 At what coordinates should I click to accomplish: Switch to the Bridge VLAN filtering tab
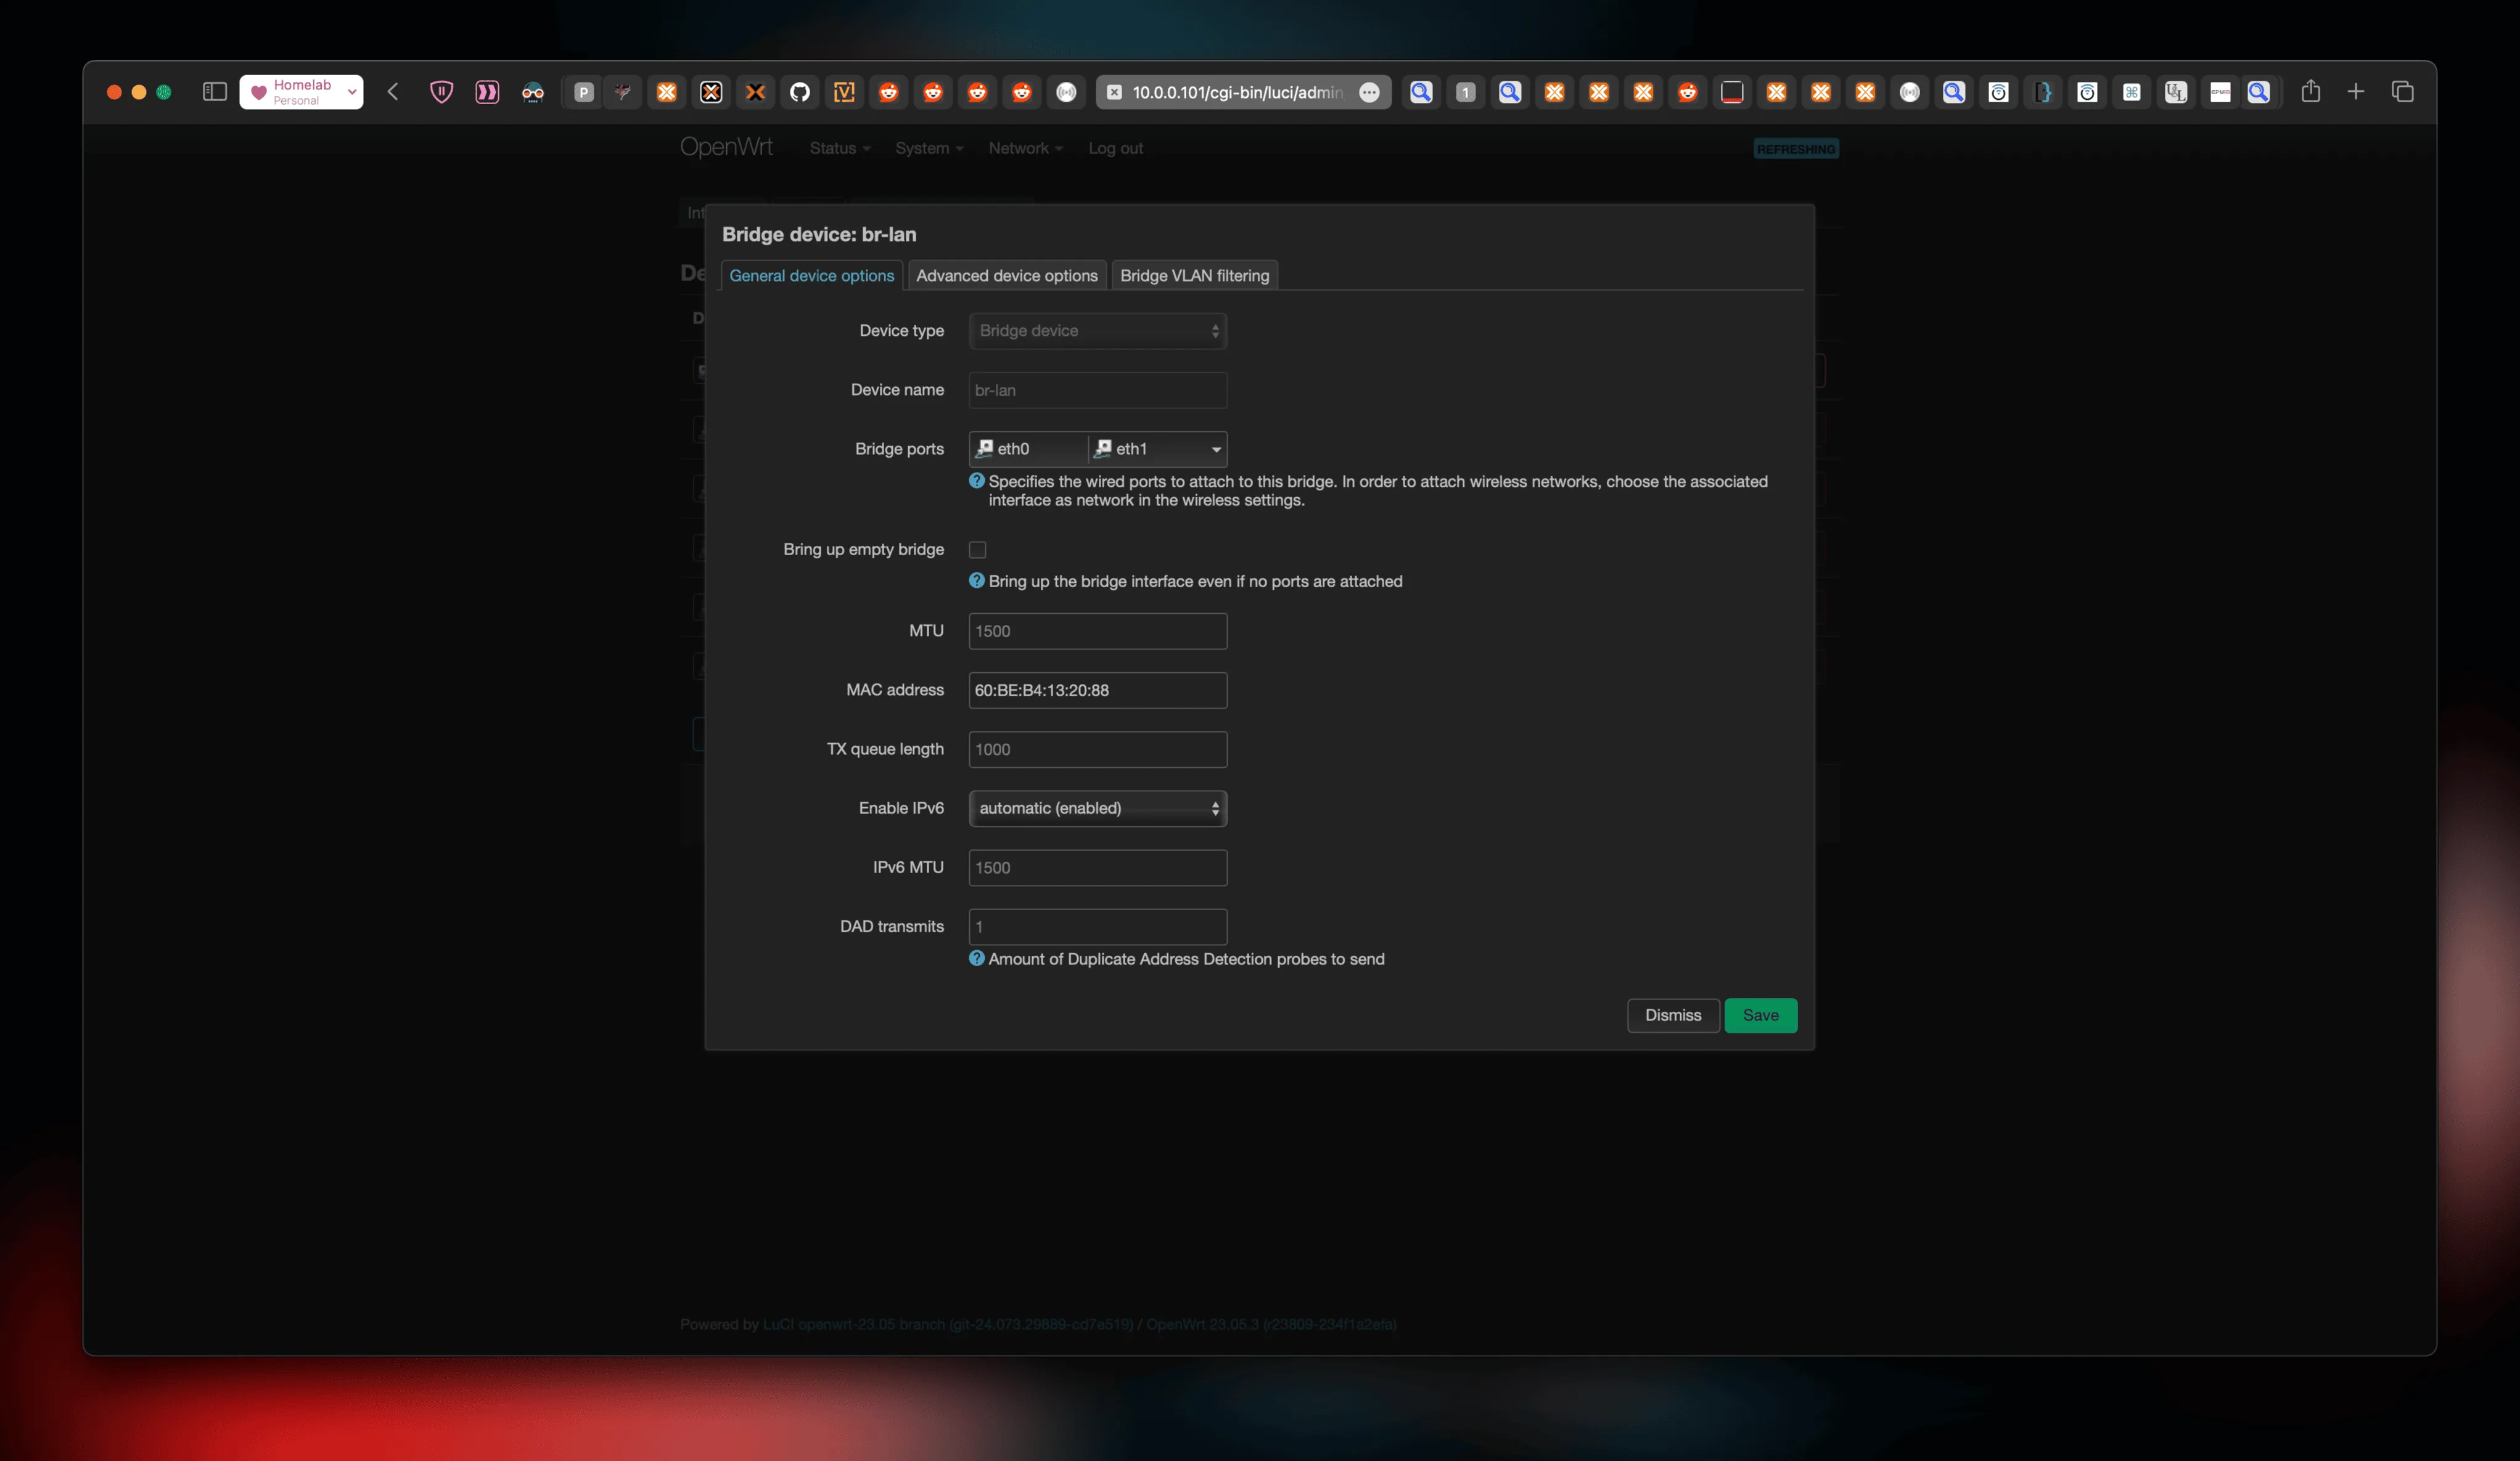click(x=1194, y=275)
